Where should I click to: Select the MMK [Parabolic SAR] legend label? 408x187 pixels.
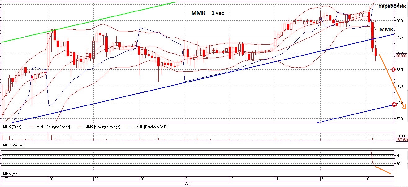[x=152, y=127]
